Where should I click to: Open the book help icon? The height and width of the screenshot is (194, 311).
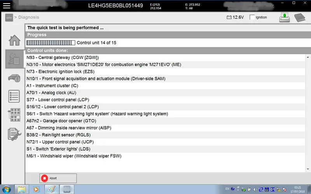click(300, 17)
